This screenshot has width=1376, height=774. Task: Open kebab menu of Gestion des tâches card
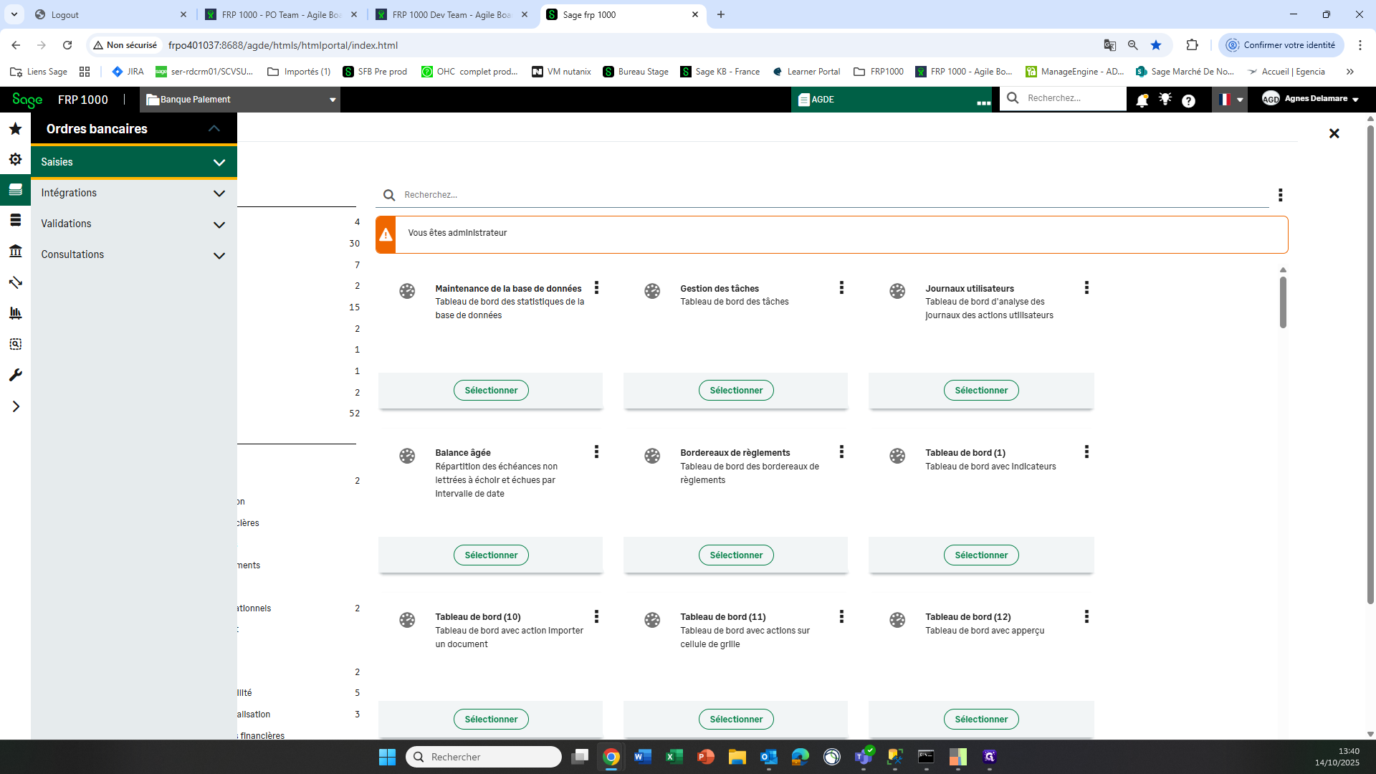[x=841, y=287]
